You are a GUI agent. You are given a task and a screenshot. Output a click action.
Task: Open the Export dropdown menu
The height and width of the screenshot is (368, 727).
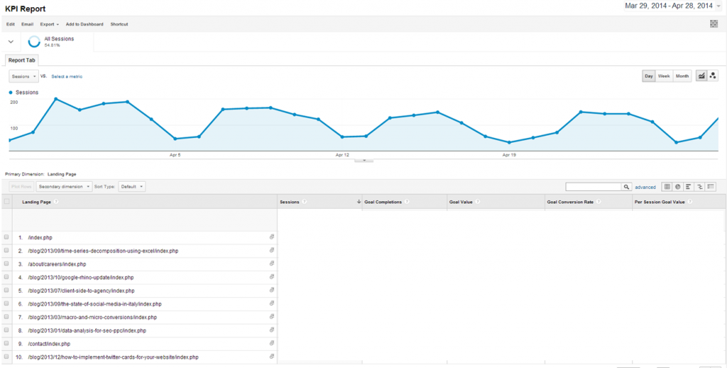coord(50,24)
